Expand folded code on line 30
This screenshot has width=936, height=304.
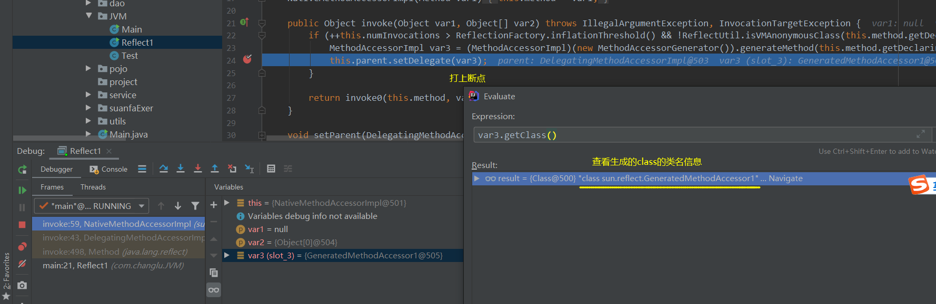262,135
